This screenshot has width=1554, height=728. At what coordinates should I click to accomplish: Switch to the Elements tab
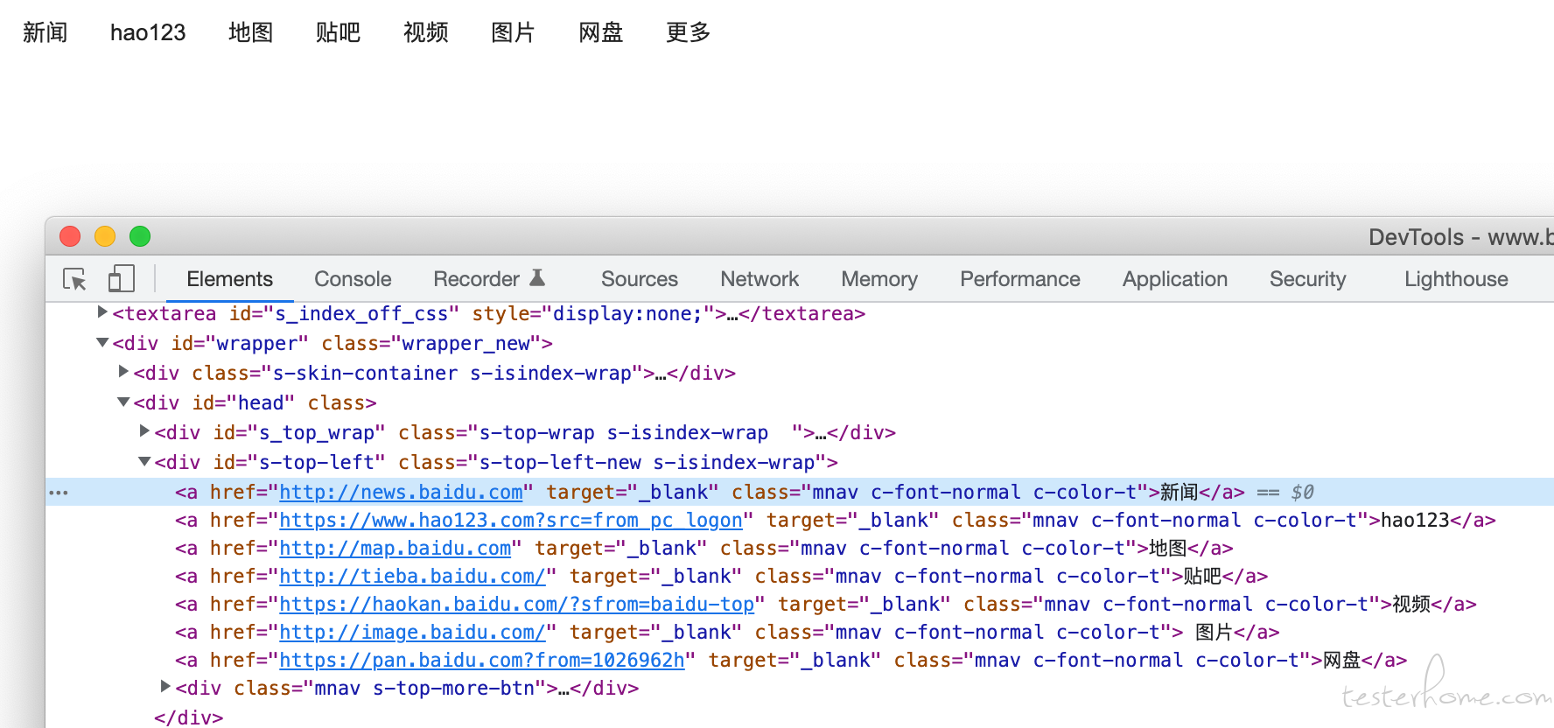(x=230, y=279)
